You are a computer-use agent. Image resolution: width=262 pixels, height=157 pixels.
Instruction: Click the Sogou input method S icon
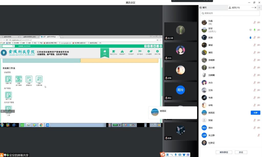pyautogui.click(x=162, y=154)
